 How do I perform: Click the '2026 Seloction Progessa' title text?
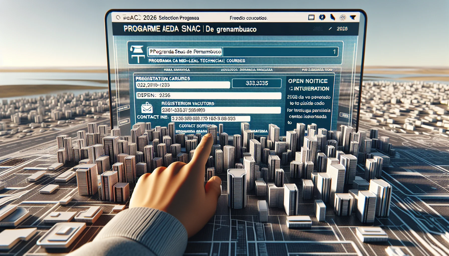(x=171, y=18)
